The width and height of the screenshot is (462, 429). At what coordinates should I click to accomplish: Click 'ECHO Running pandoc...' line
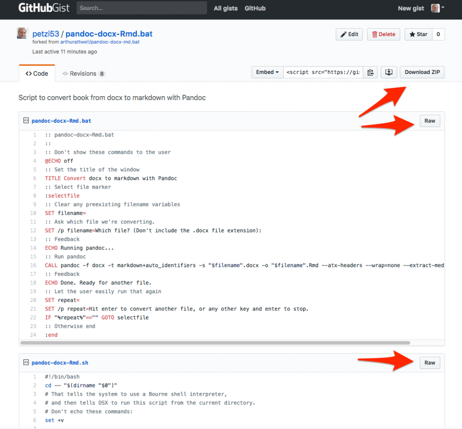click(79, 248)
